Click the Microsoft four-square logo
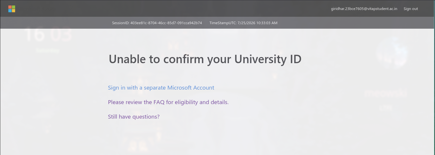 [12, 9]
